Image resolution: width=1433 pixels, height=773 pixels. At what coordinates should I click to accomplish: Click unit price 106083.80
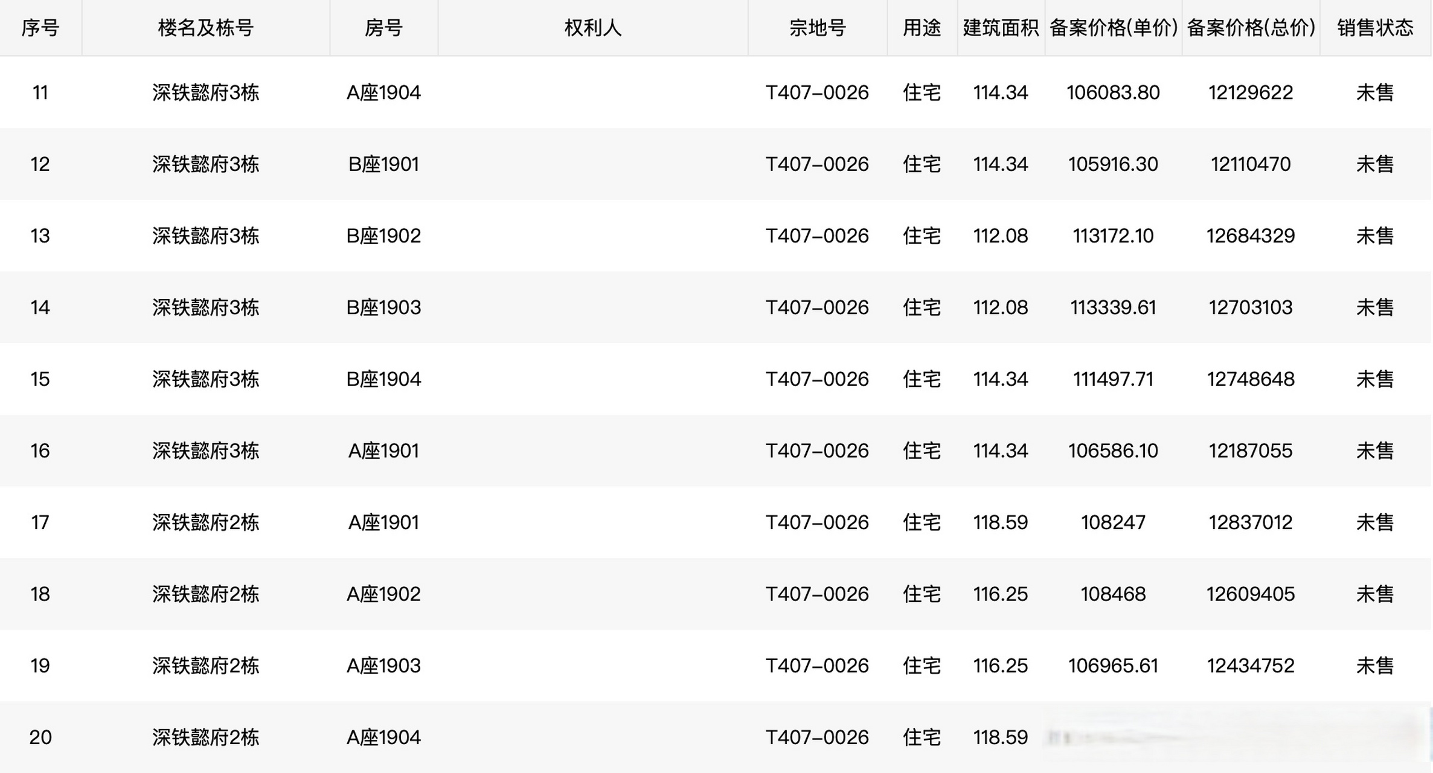click(1113, 92)
